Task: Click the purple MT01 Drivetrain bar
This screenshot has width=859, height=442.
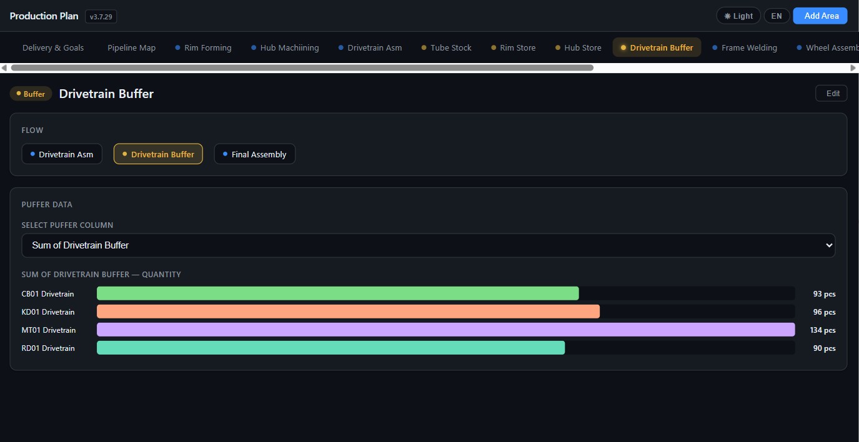Action: [446, 330]
